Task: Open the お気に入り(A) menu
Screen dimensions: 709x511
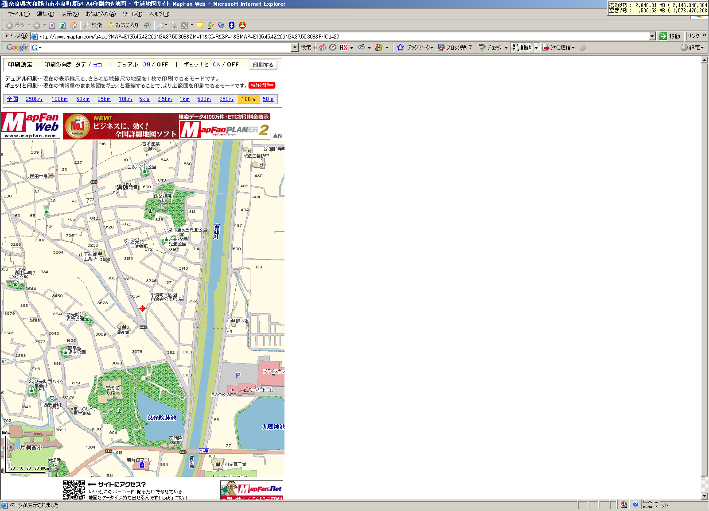Action: pos(101,14)
